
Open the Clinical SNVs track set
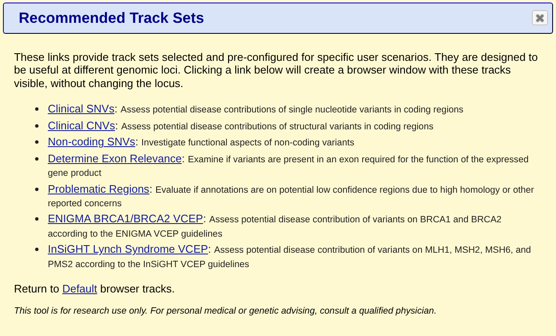tap(81, 109)
